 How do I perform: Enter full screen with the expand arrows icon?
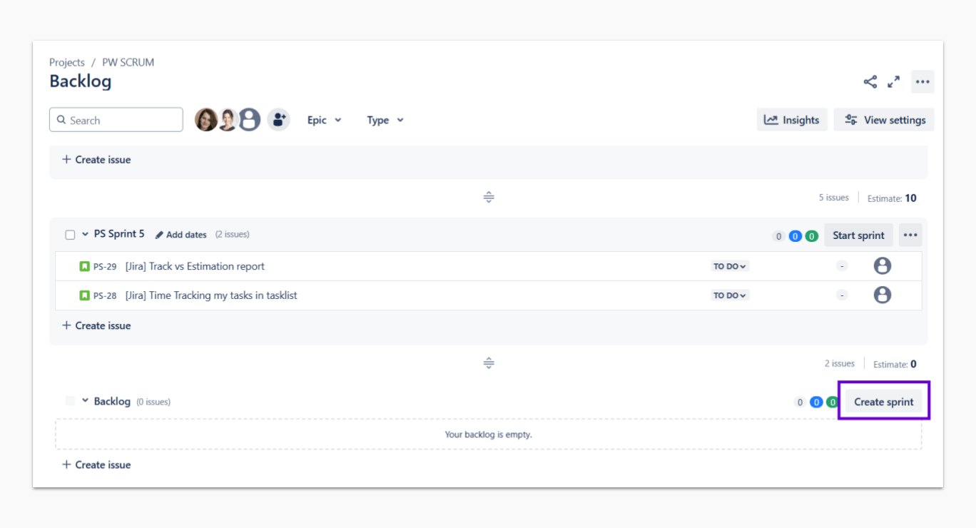(x=893, y=82)
